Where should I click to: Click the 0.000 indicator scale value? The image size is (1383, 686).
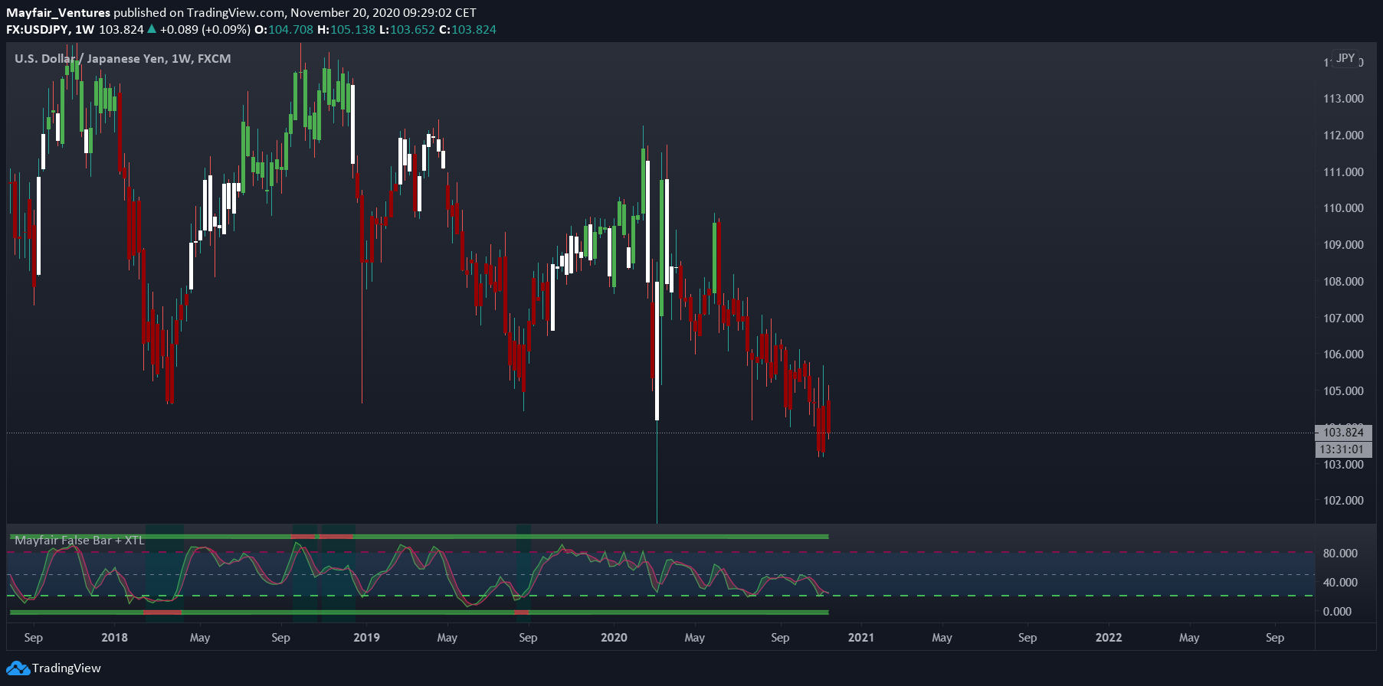click(x=1337, y=612)
